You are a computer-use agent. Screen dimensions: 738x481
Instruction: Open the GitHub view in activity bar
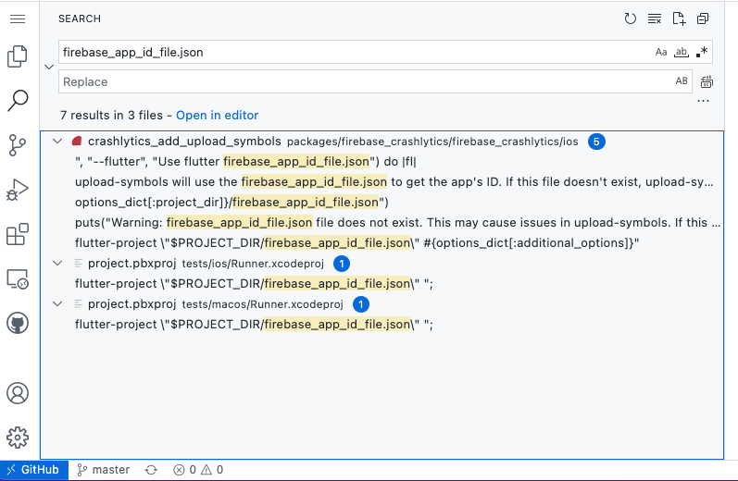(x=18, y=323)
